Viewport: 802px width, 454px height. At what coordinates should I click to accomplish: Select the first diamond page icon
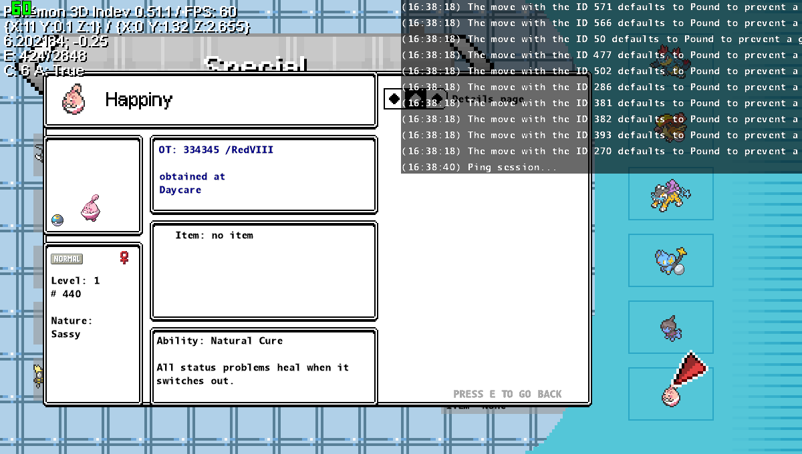click(394, 99)
